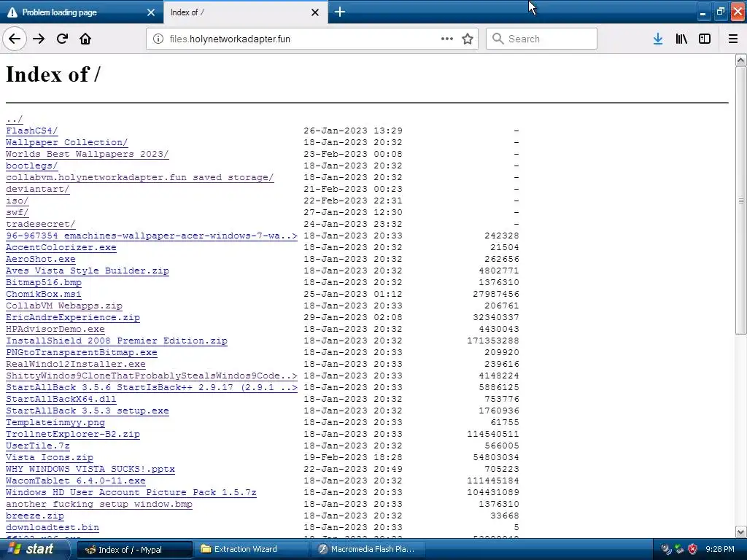Download downloadtest.bin
The height and width of the screenshot is (560, 747).
(x=53, y=527)
